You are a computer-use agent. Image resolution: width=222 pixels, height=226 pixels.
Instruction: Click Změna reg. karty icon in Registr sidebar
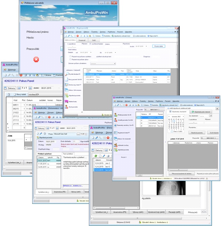coord(66,85)
